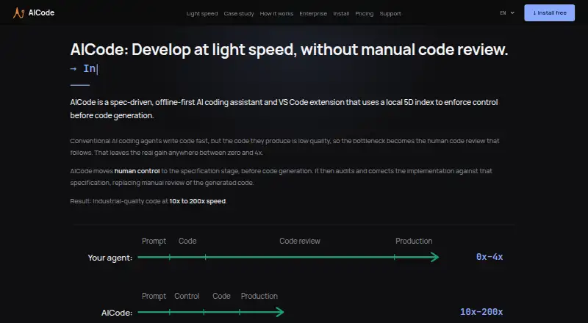The image size is (588, 323).
Task: Click the "Your agent:" label
Action: [x=110, y=258]
